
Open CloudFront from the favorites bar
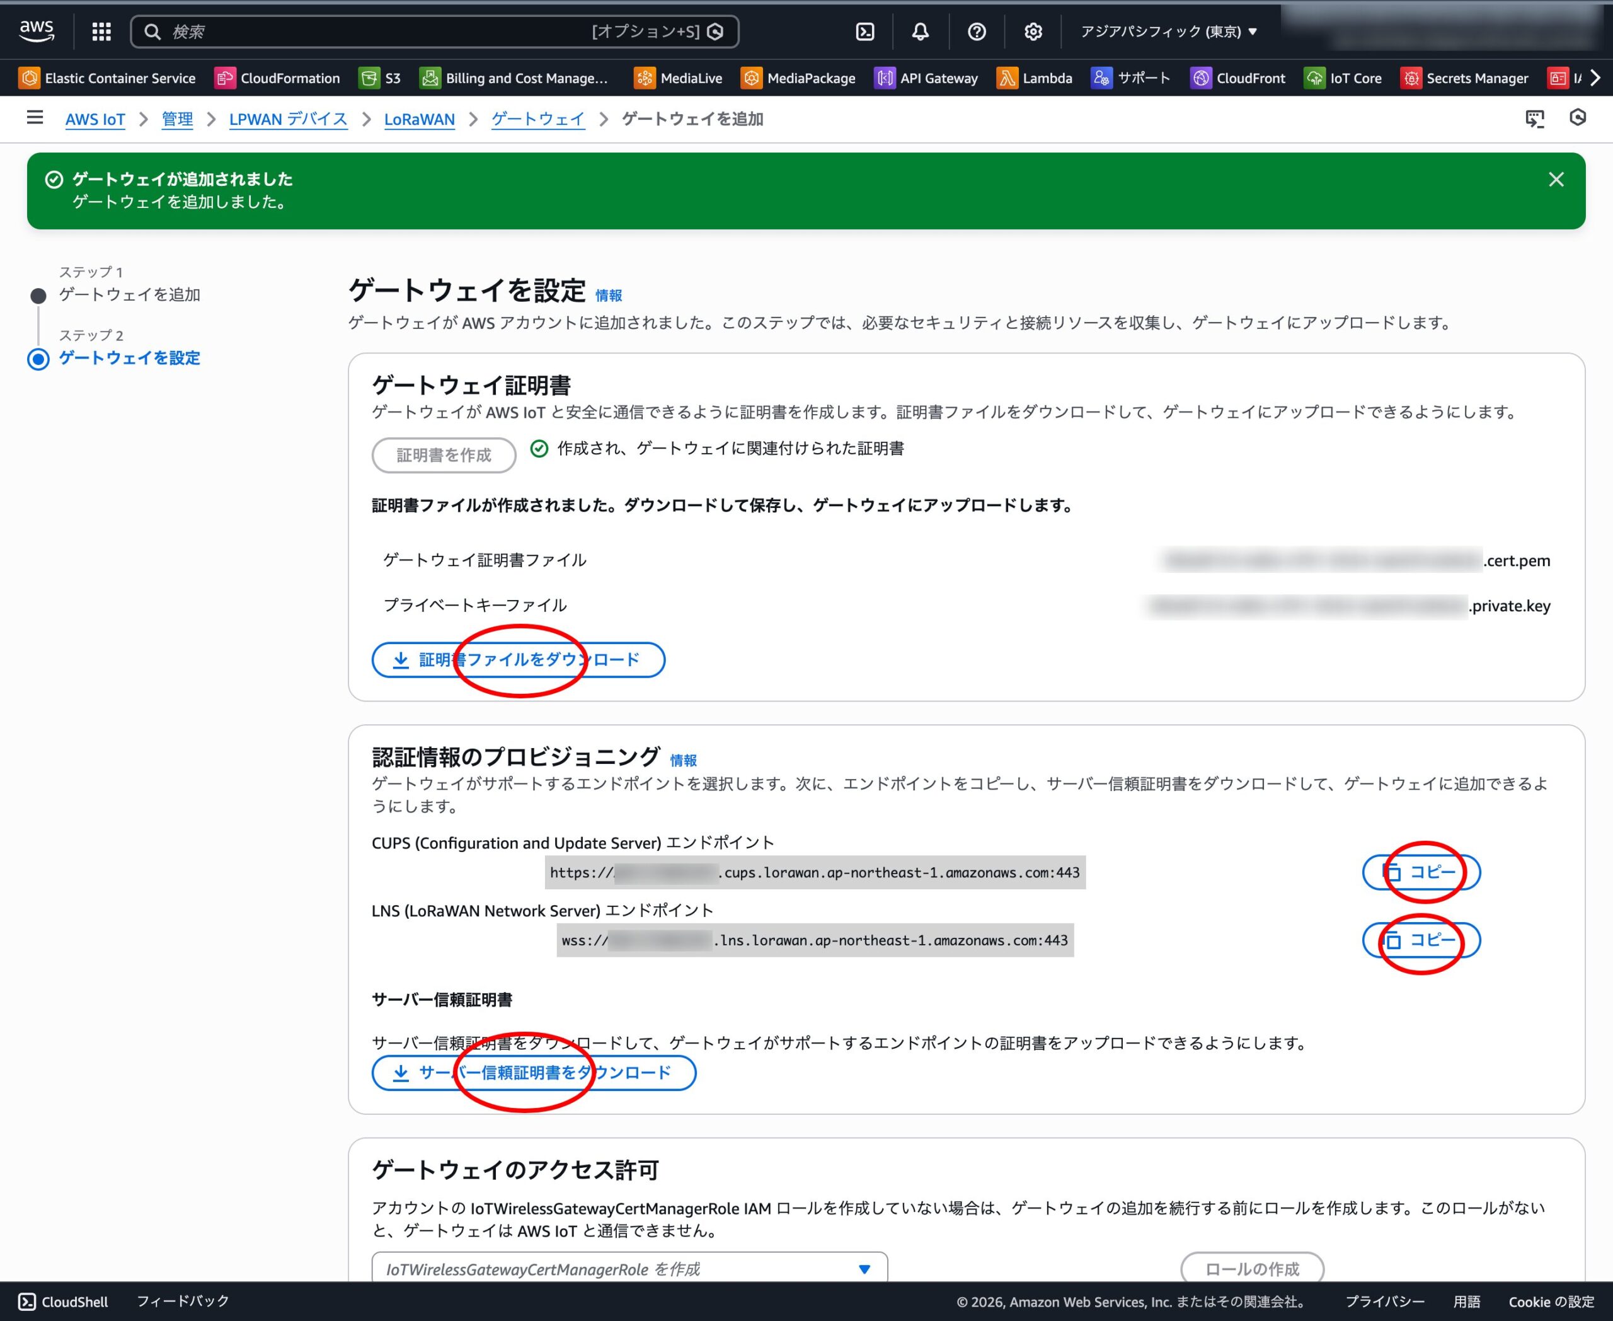pyautogui.click(x=1238, y=78)
